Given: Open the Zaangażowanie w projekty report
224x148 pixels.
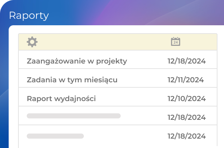Looking at the screenshot, I should tap(77, 61).
